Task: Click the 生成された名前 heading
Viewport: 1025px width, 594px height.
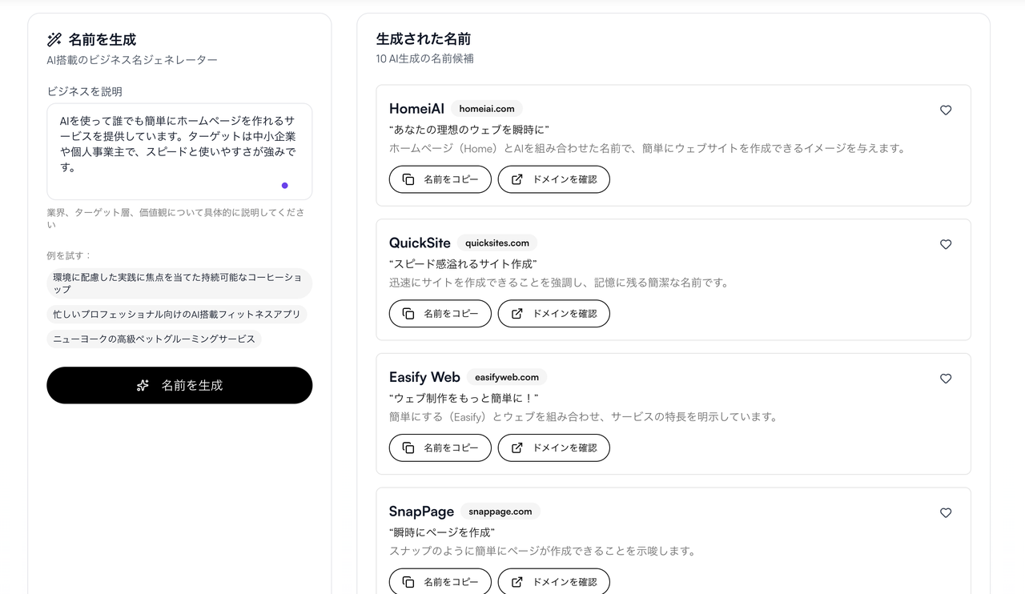Action: click(424, 38)
